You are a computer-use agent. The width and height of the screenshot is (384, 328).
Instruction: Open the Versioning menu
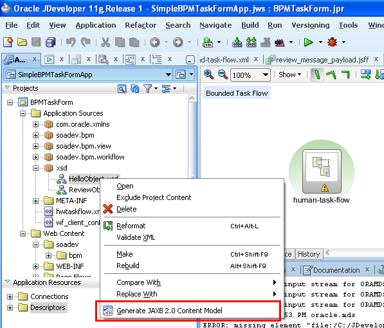pyautogui.click(x=310, y=25)
